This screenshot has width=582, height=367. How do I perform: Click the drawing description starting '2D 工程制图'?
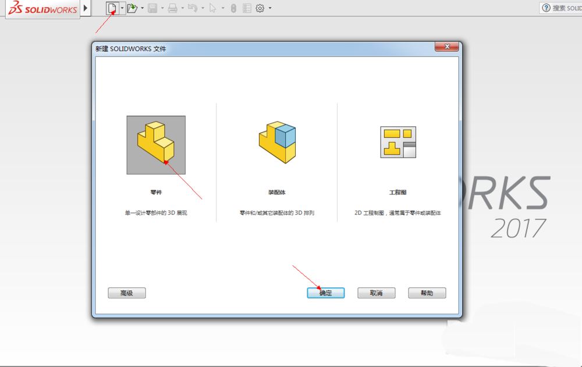click(x=398, y=213)
